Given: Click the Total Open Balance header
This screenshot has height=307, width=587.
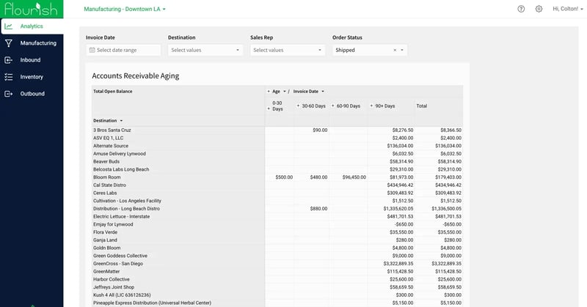Looking at the screenshot, I should 113,92.
